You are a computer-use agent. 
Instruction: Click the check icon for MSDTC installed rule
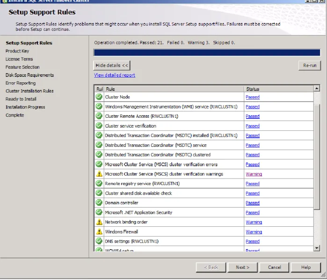(x=99, y=136)
